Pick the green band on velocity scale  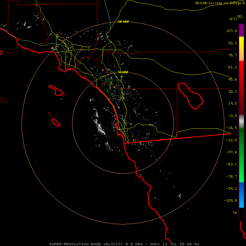click(241, 155)
